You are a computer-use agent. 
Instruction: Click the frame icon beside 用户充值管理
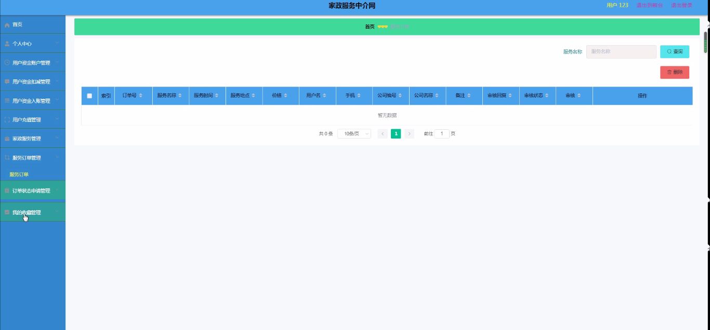point(7,119)
